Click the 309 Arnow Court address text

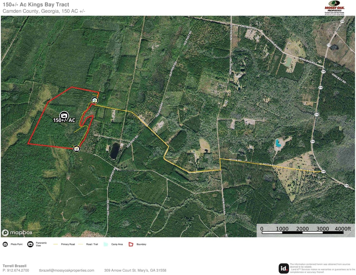pos(135,270)
